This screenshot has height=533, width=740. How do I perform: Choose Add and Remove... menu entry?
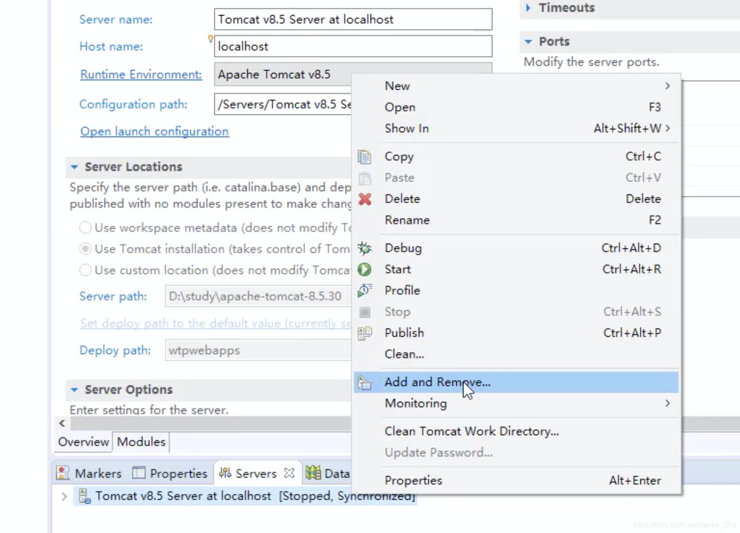coord(516,382)
